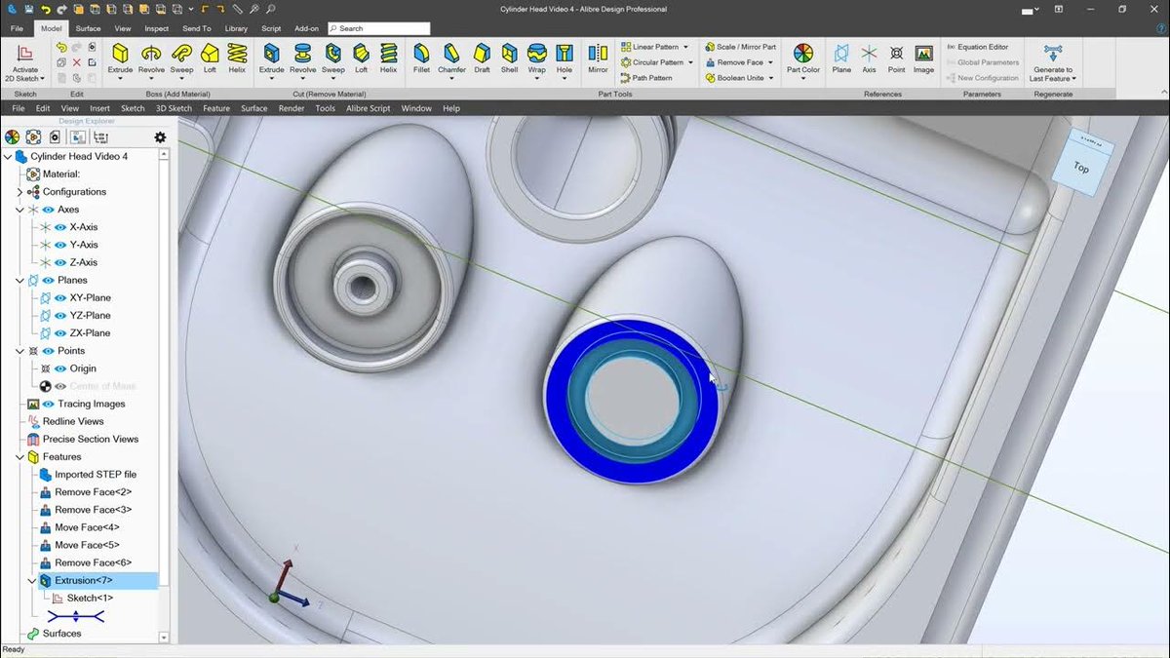The width and height of the screenshot is (1170, 658).
Task: Collapse the Features node
Action: [19, 456]
